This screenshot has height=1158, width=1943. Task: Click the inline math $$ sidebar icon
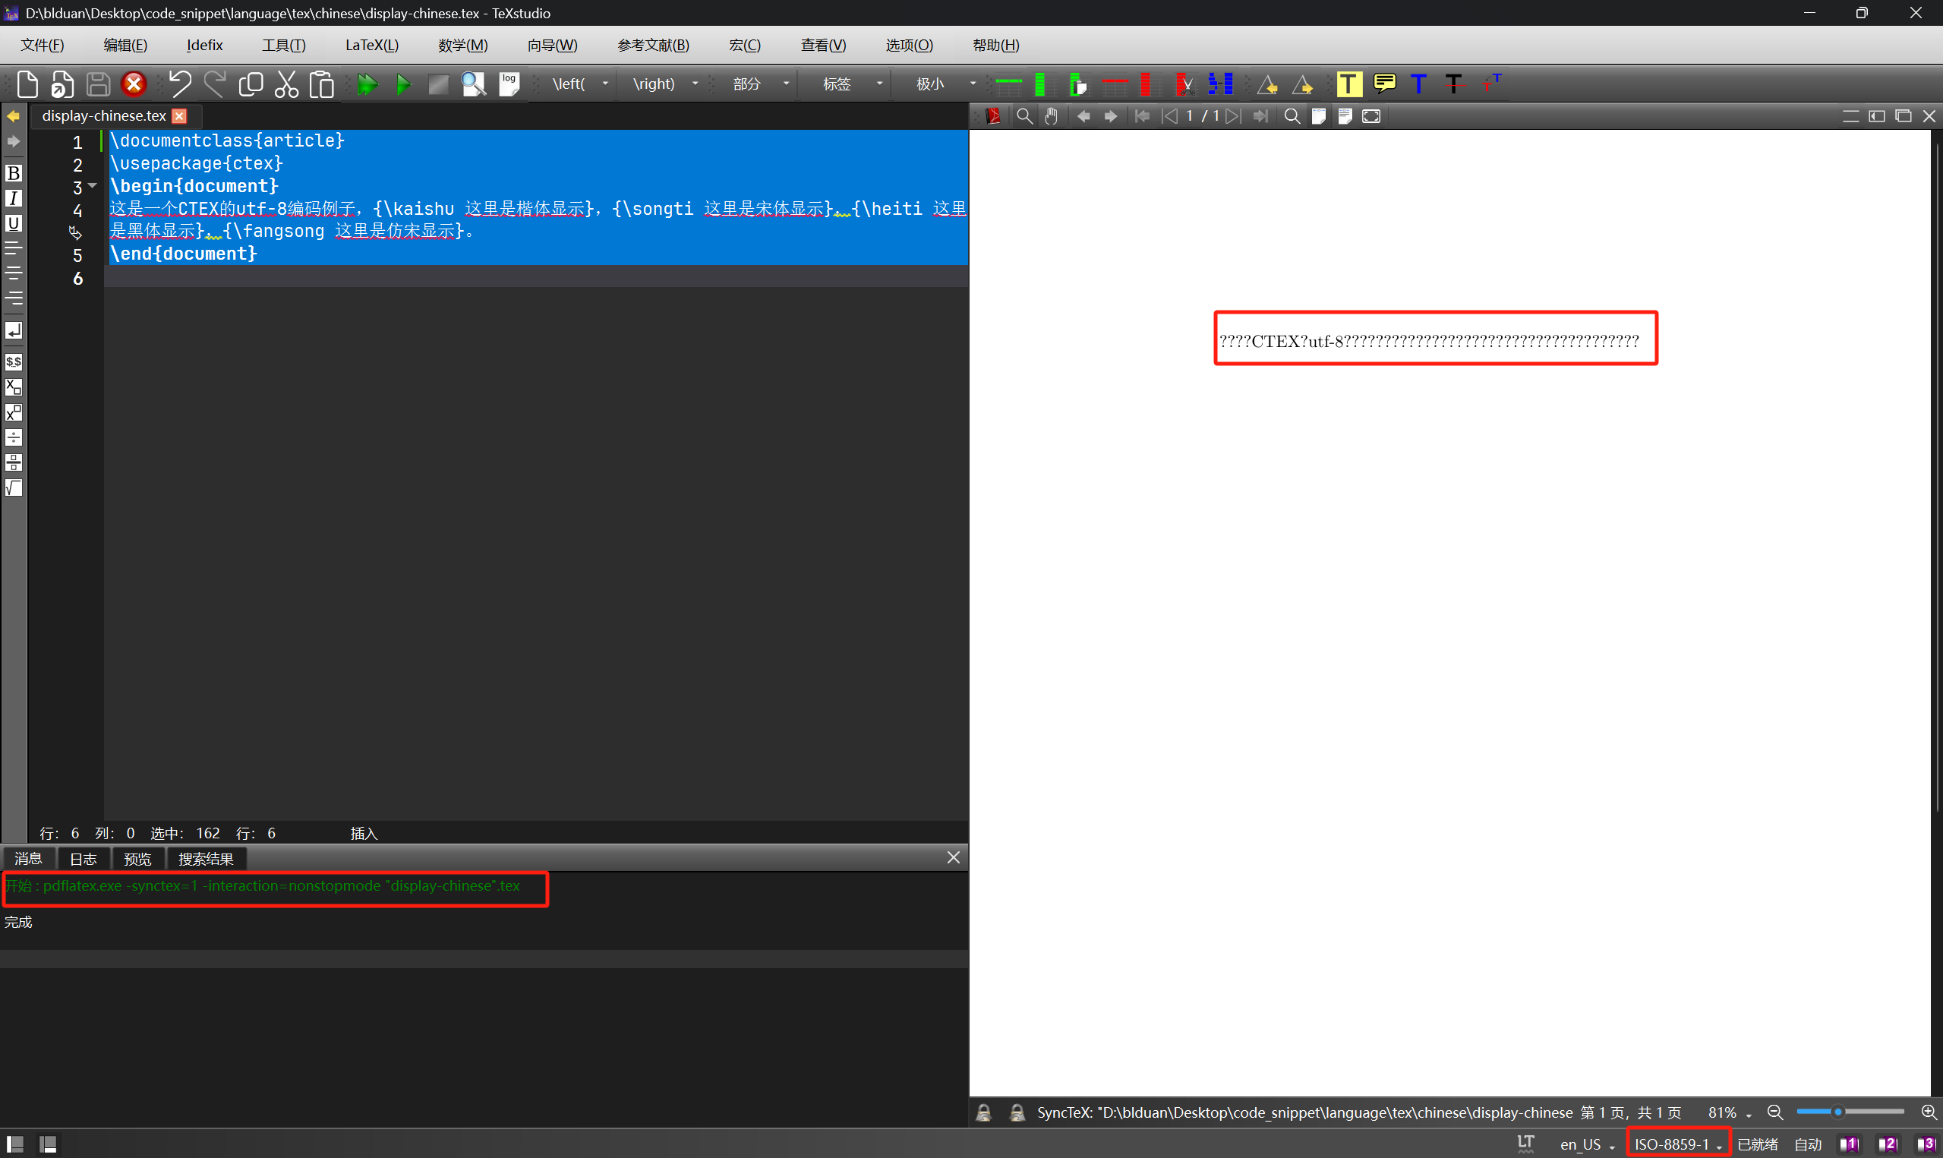13,362
